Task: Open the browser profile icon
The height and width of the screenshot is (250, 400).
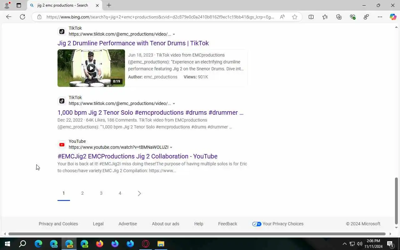Action: (x=7, y=5)
